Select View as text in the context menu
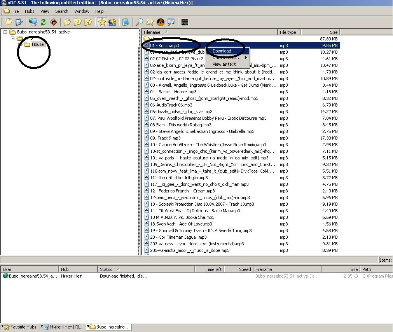 224,64
